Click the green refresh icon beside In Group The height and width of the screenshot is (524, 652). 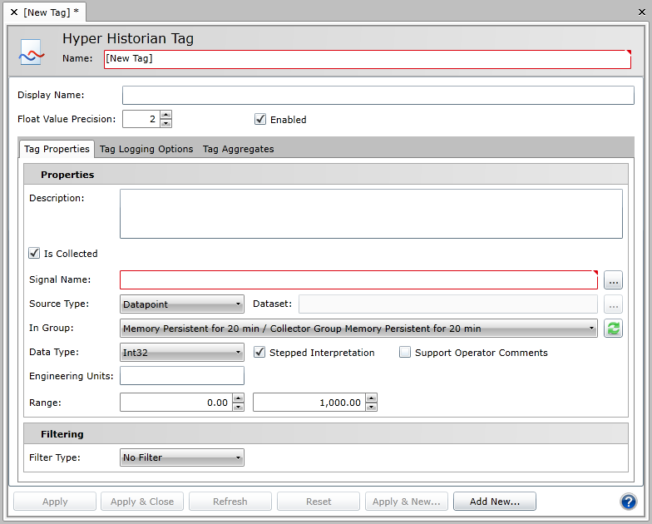pyautogui.click(x=613, y=329)
